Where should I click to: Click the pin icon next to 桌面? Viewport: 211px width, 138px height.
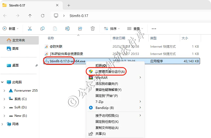point(36,65)
